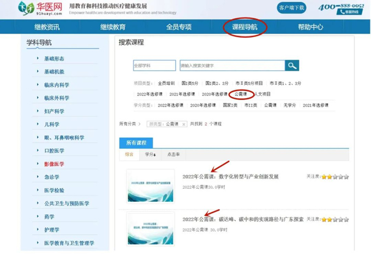The height and width of the screenshot is (259, 371).
Task: Open the 临床内科学 subject
Action: (57, 85)
